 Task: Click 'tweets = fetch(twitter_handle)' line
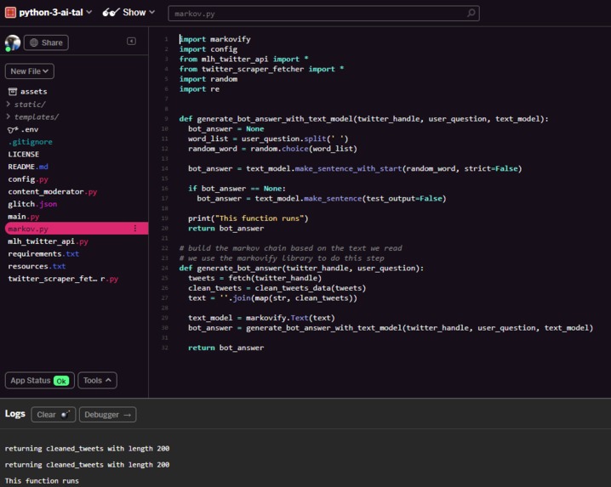click(254, 278)
